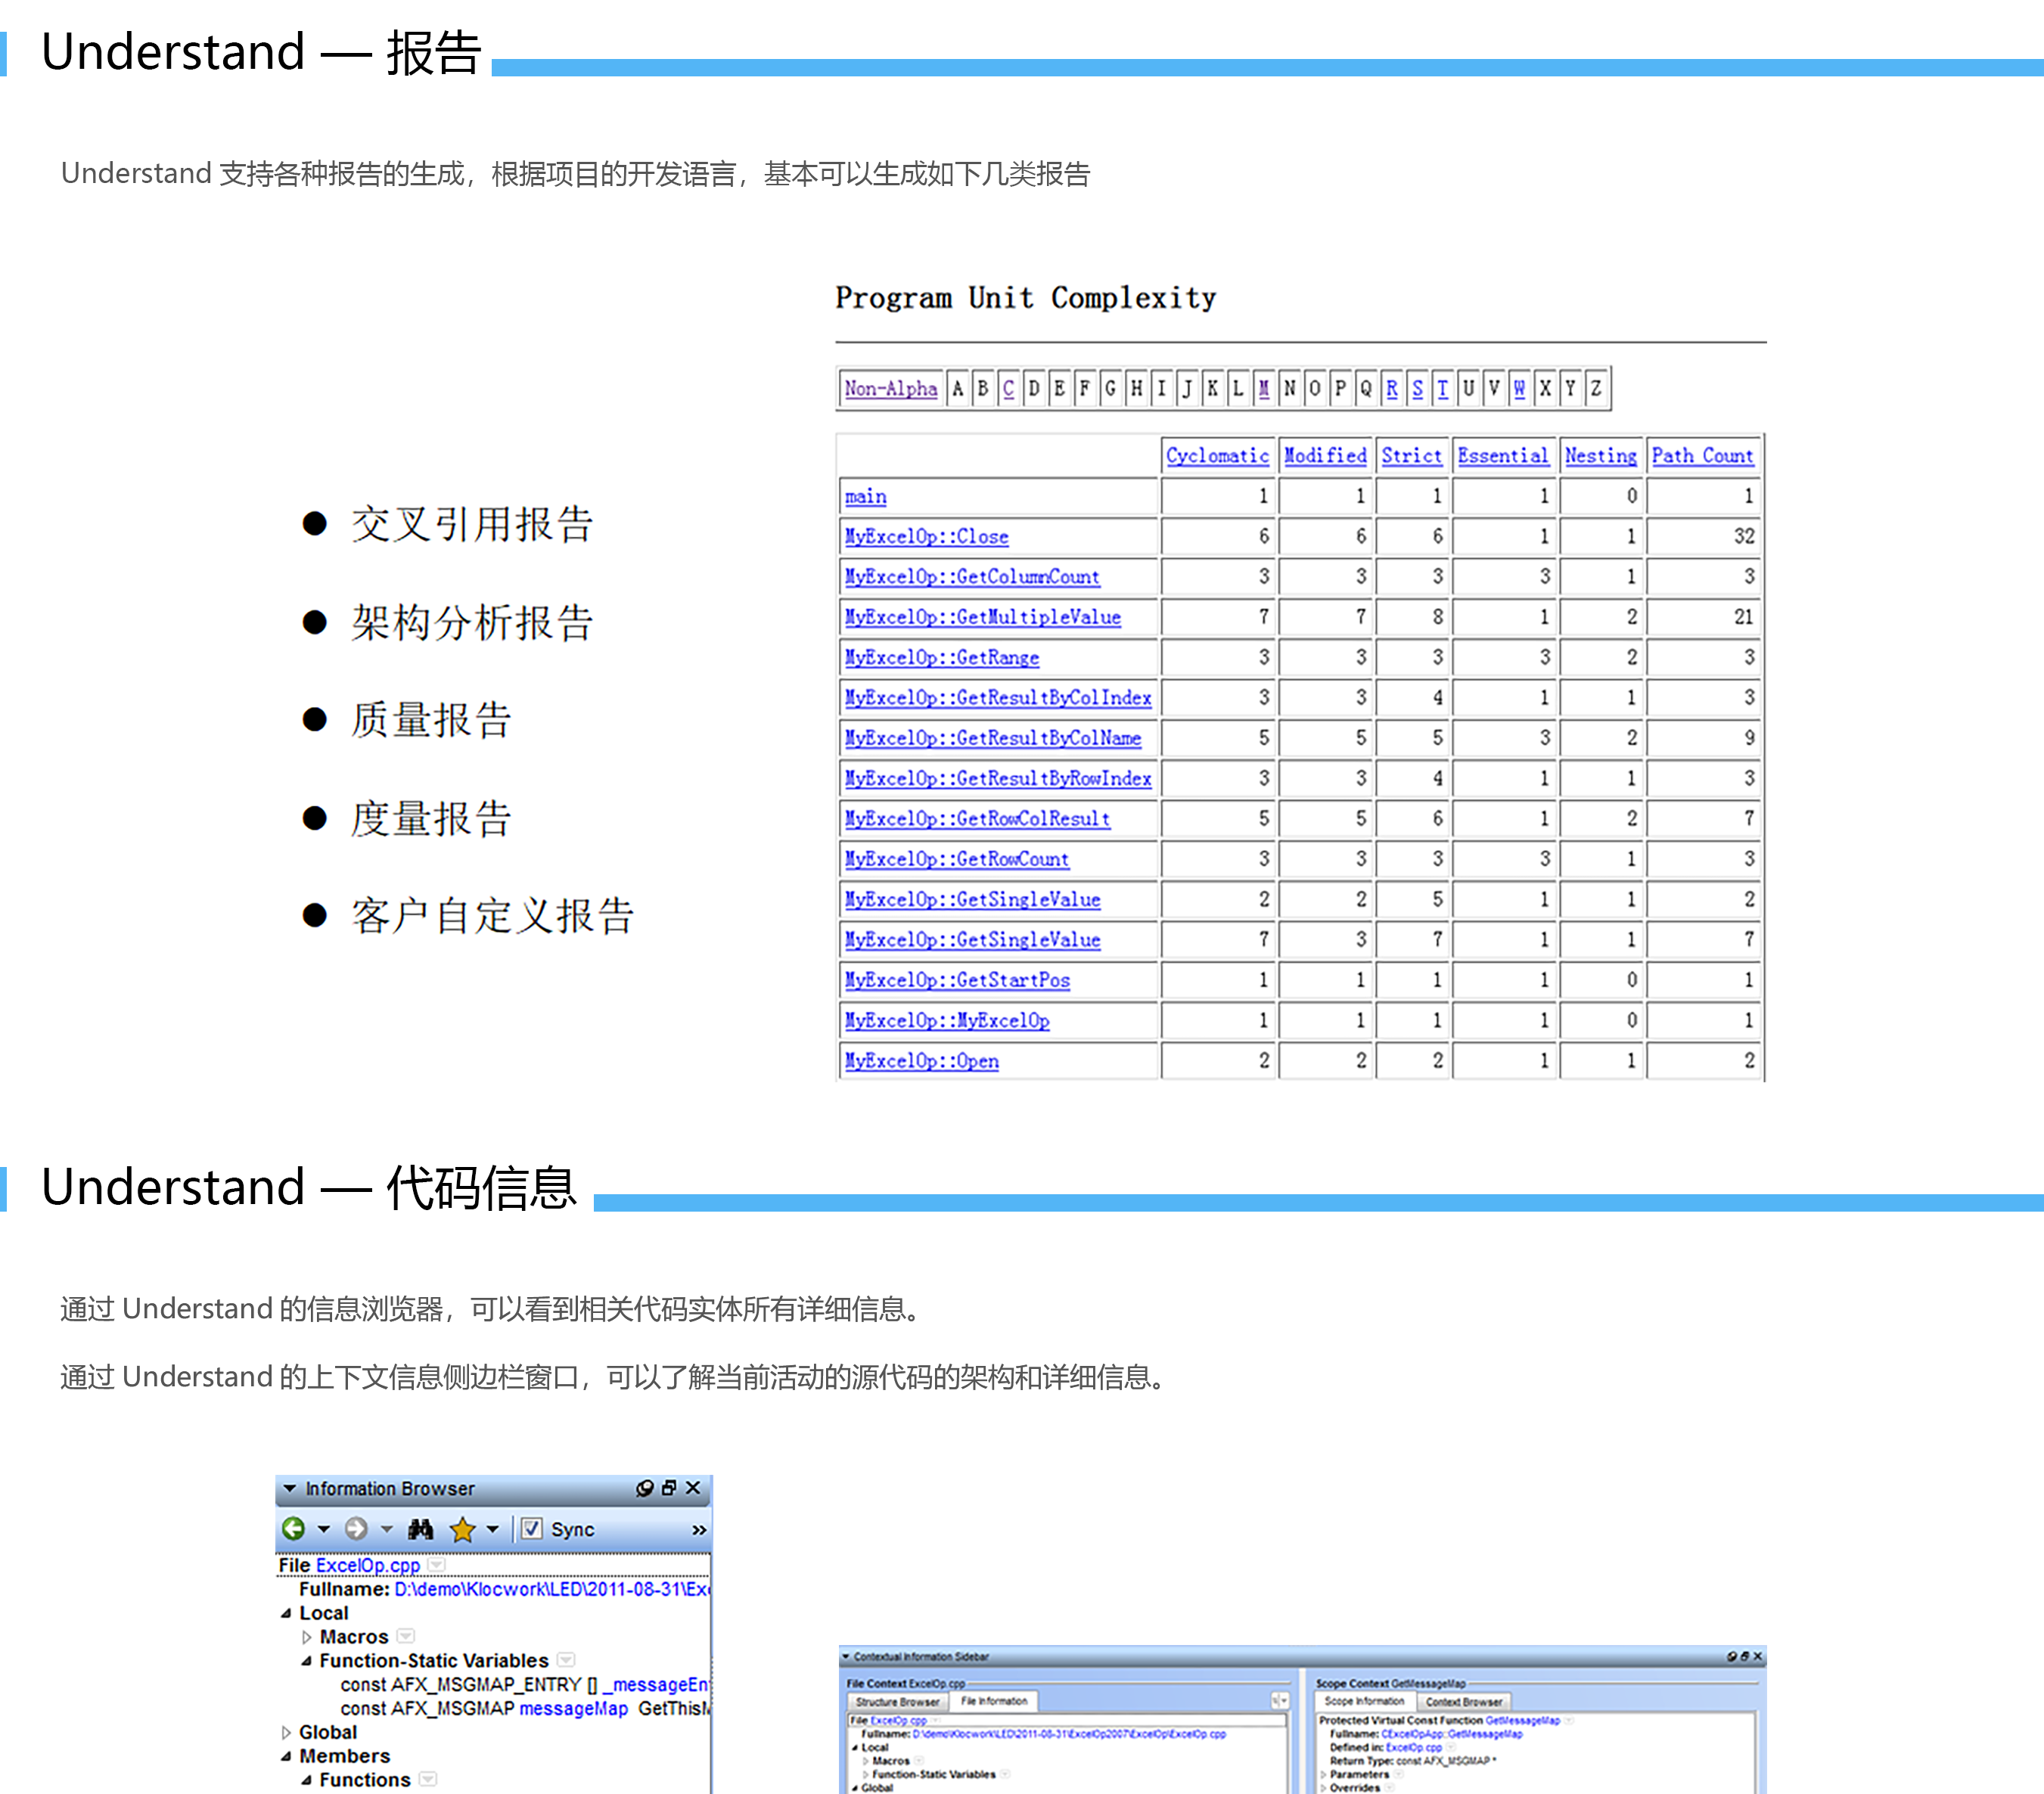Screen dimensions: 2044x1794
Task: Select the messageMap variable entry
Action: (573, 1708)
